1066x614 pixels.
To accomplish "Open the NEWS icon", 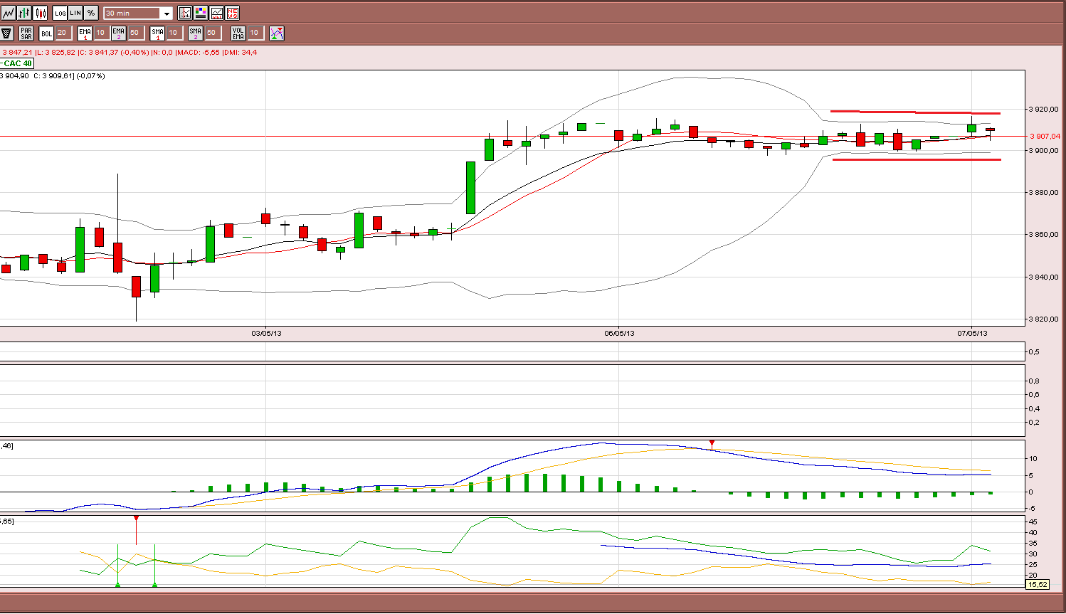I will click(x=232, y=13).
